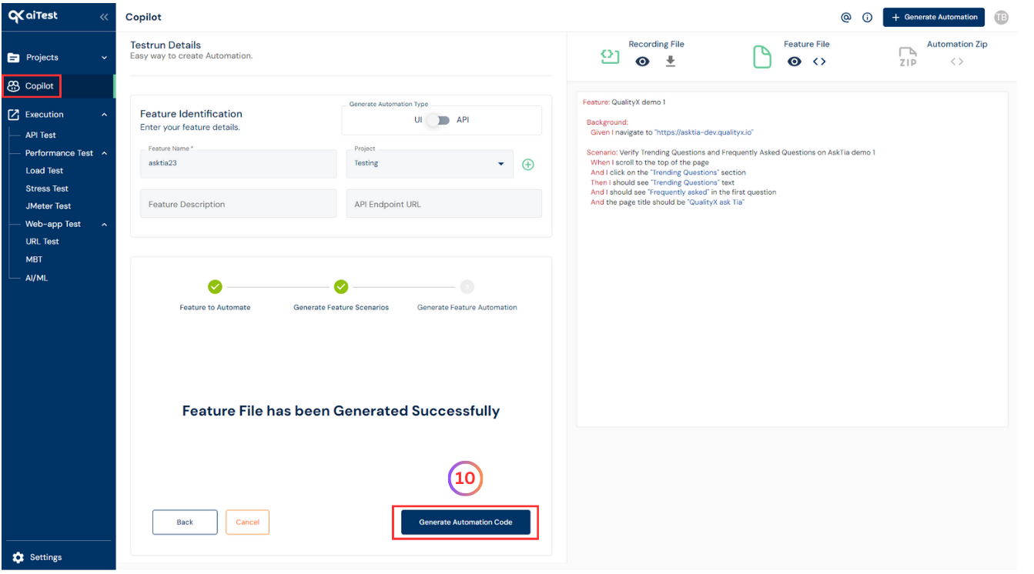Collapse the Performance Test chevron
1034x574 pixels.
click(104, 153)
